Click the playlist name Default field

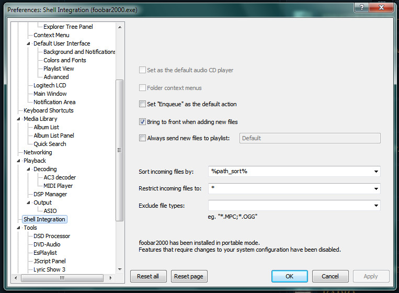[310, 138]
